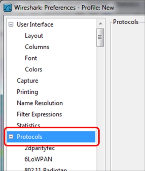
Task: Select the Layout preferences item
Action: [34, 36]
